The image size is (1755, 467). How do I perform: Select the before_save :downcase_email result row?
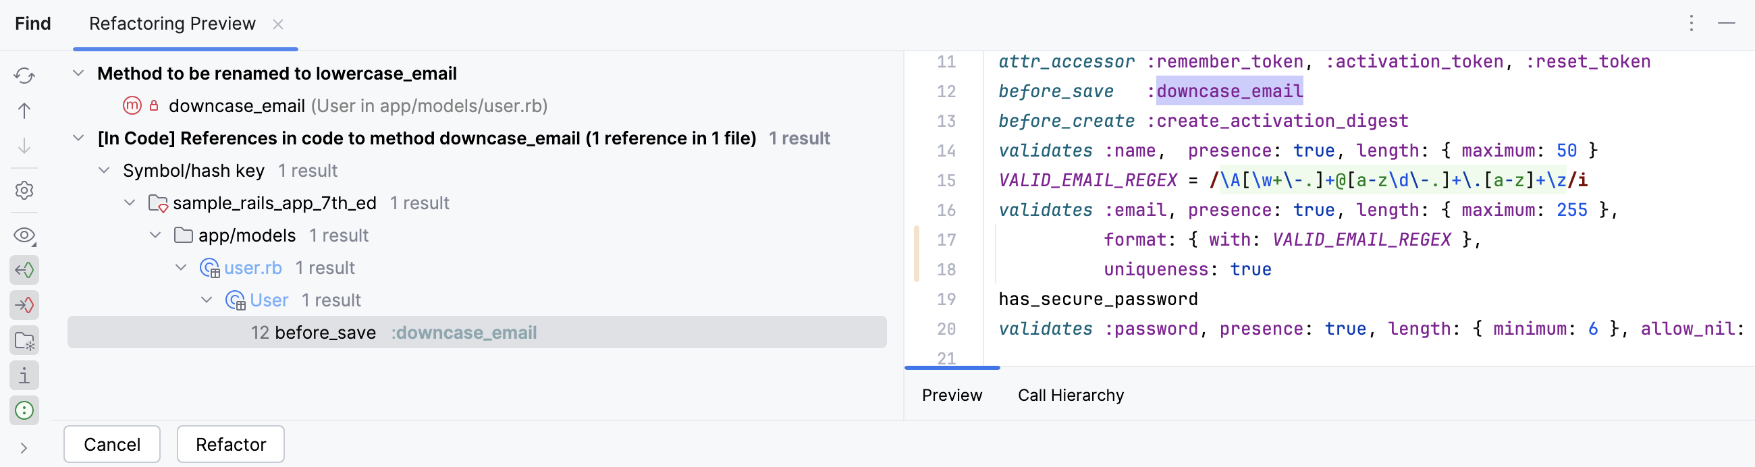click(477, 332)
